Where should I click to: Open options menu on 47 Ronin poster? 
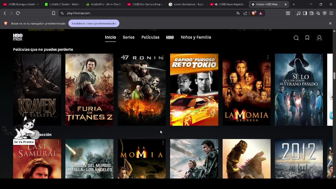(163, 57)
